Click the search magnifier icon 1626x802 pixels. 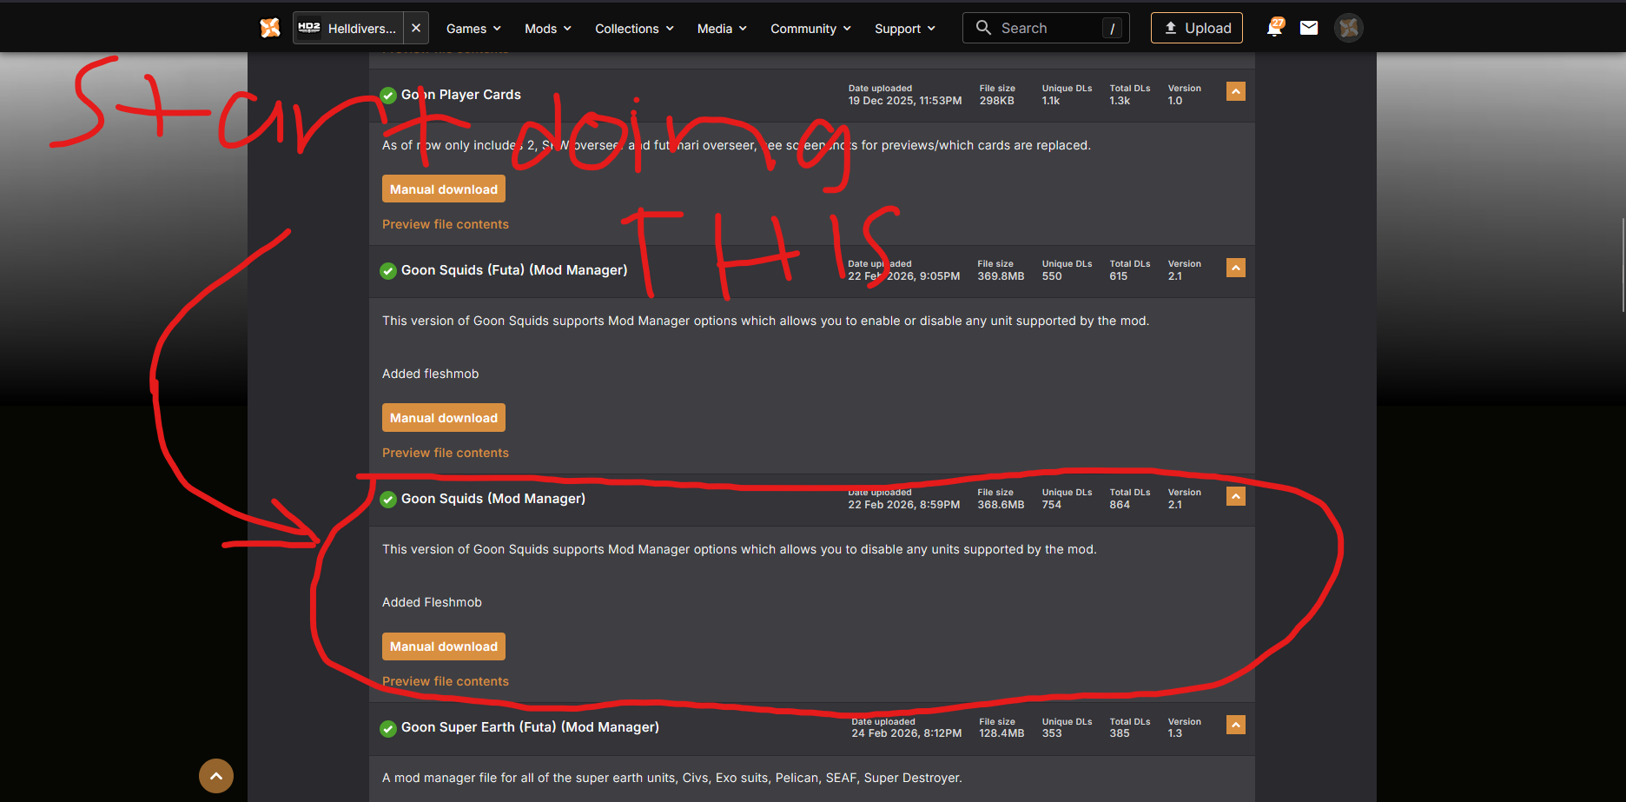[983, 28]
